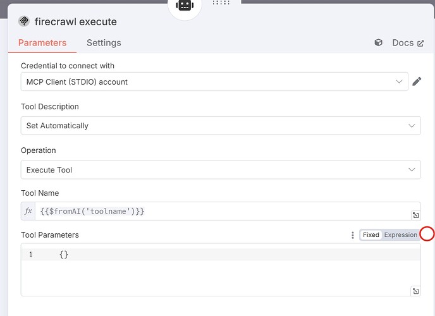Screen dimensions: 435x316
Task: Click the drag handle dots at top
Action: point(221,3)
